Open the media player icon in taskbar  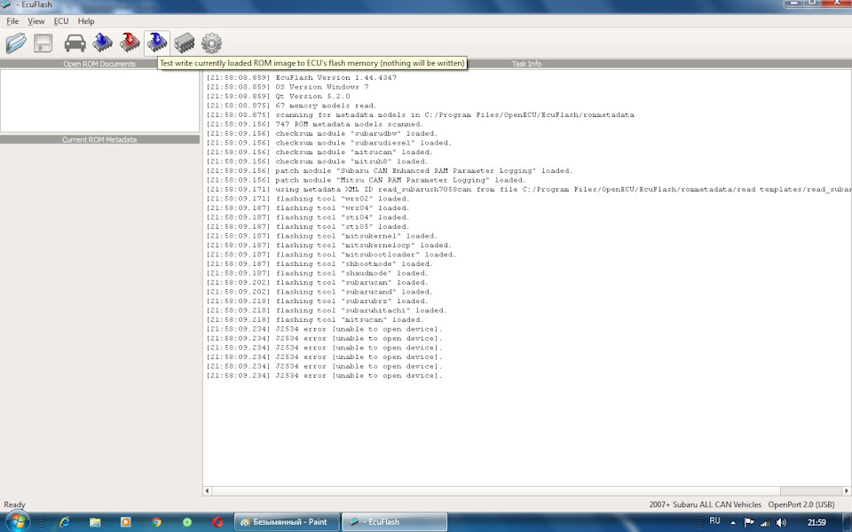(x=125, y=522)
